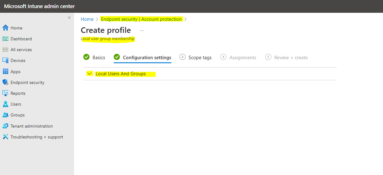Select Endpoint security in the sidebar
Image resolution: width=383 pixels, height=175 pixels.
click(x=27, y=82)
